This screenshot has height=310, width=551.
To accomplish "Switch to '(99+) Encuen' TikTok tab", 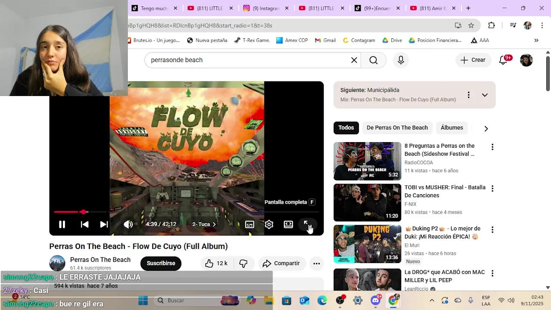I will [377, 8].
